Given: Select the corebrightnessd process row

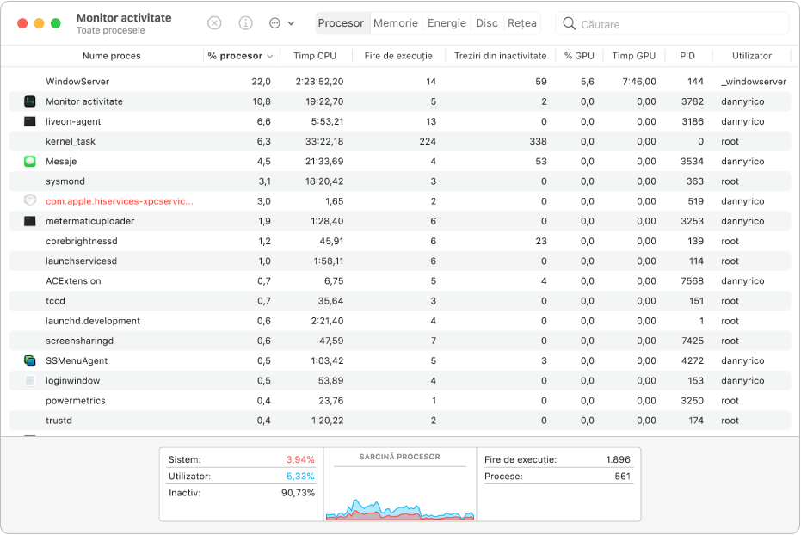Looking at the screenshot, I should click(400, 241).
